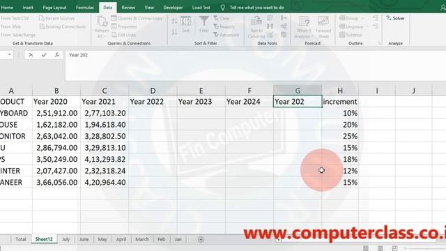Click the Group outline button
Screen dimensions: 446x251
[348, 18]
